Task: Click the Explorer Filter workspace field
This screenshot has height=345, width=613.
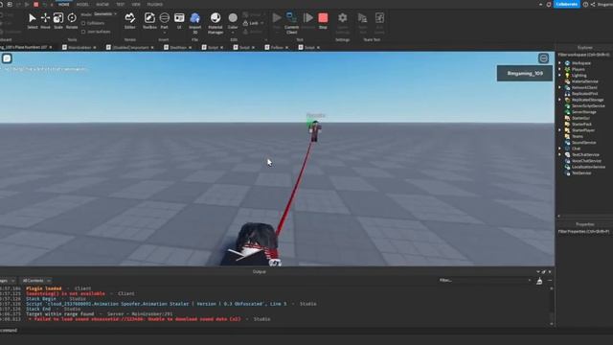Action: 584,55
